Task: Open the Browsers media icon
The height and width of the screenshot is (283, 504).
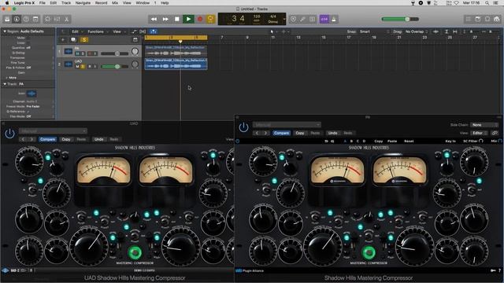Action: point(497,19)
